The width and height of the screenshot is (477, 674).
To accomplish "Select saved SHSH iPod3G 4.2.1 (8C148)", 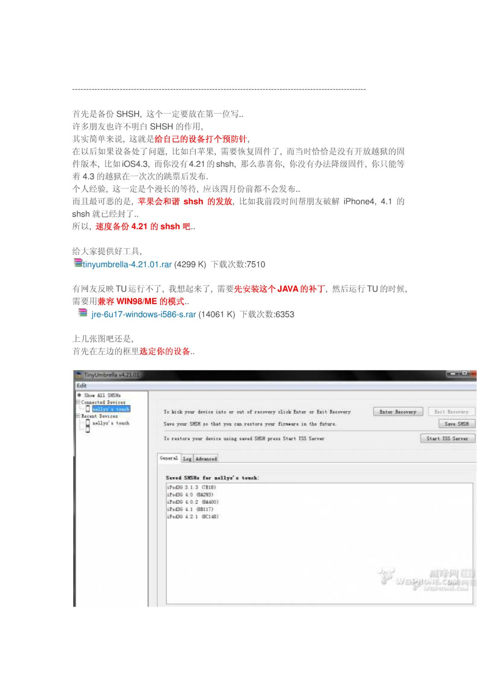I will click(193, 516).
